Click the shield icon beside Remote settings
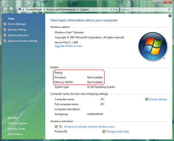The width and height of the screenshot is (174, 141). 5,30
